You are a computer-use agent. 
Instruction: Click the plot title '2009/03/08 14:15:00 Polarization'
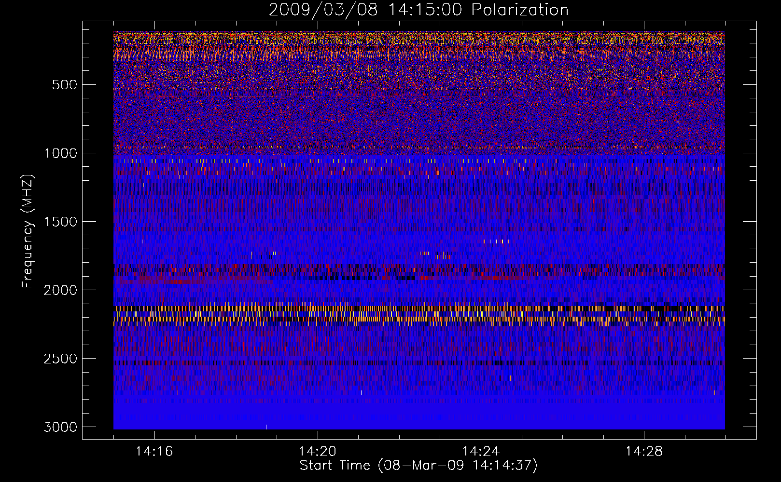tap(418, 10)
